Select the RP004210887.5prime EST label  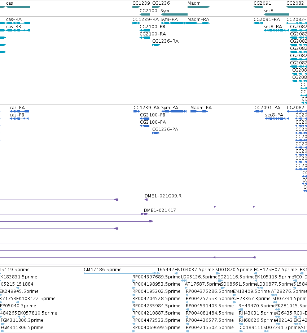point(156,313)
